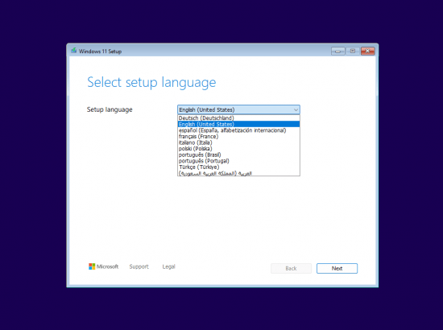443x330 pixels.
Task: Choose the Arabic (Saudi Arabia) language entry
Action: click(238, 173)
